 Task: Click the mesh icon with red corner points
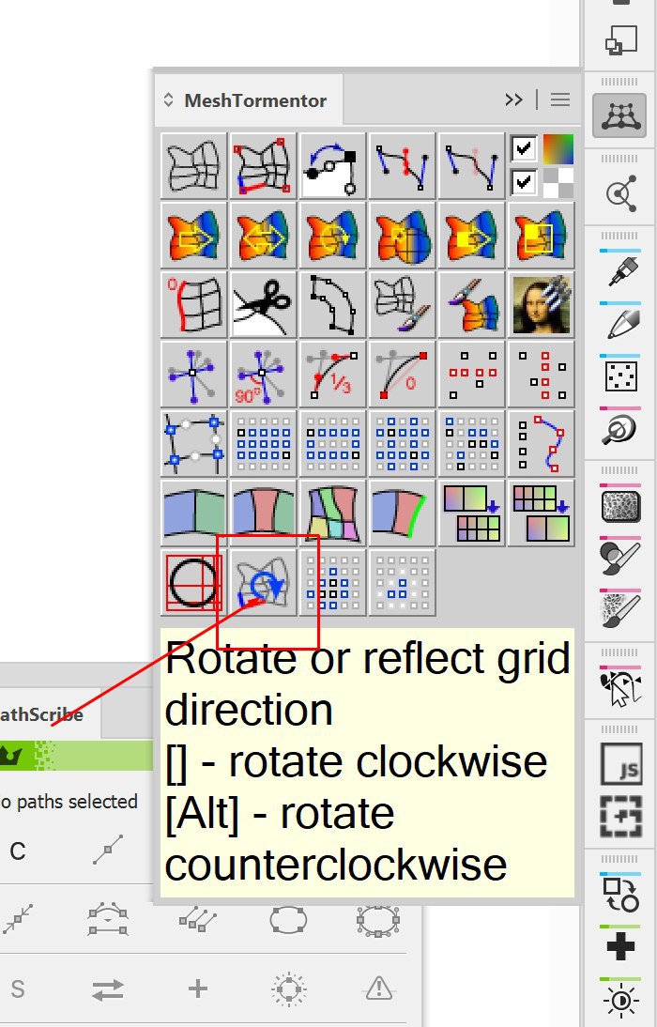264,166
